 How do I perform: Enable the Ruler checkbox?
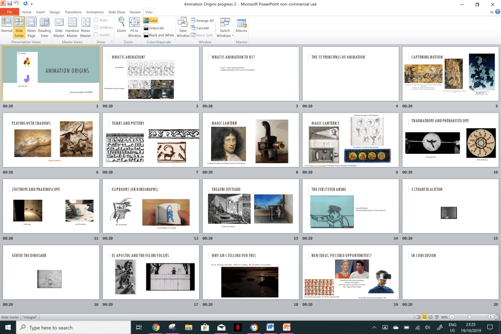click(x=96, y=21)
